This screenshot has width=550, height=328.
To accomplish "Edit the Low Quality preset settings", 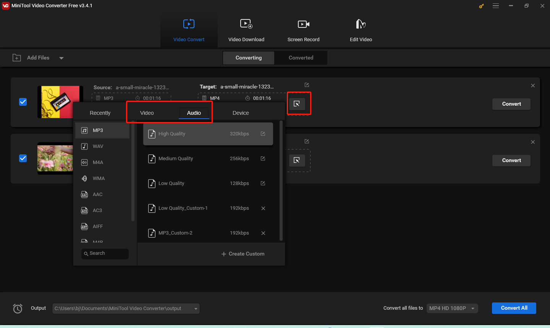I will point(263,183).
